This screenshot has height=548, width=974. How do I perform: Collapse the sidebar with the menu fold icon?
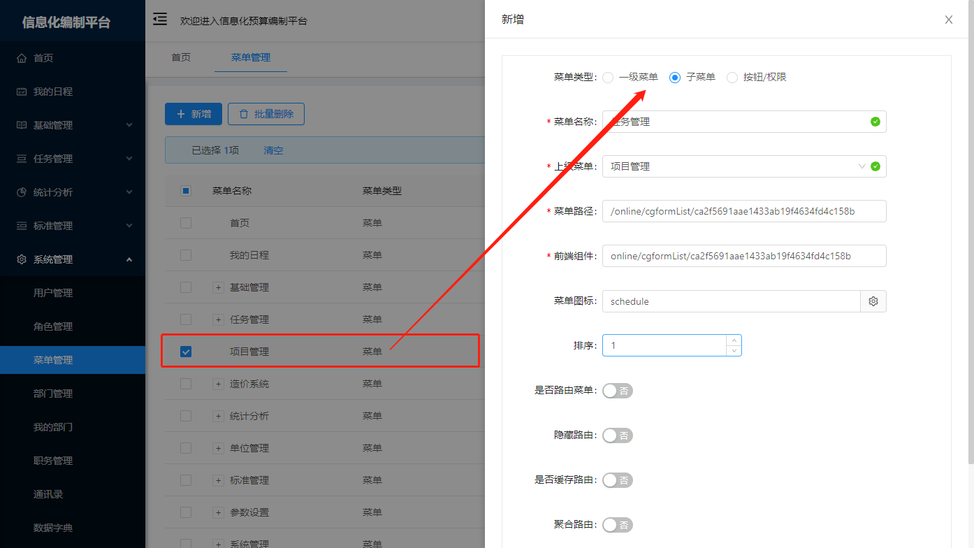click(x=160, y=19)
